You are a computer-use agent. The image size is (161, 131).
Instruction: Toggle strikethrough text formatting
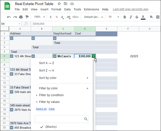click(x=137, y=17)
